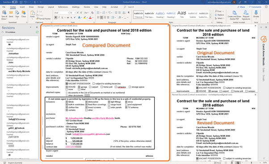Toggle the dishwasher inclusion checkbox
The height and width of the screenshot is (164, 269).
87,102
